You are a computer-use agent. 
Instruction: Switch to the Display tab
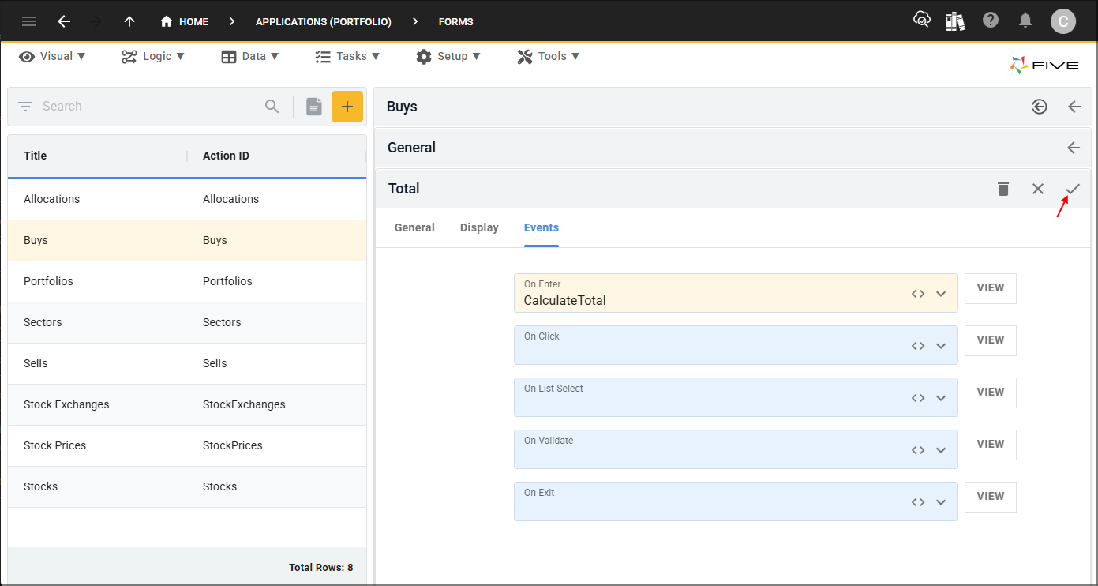[x=479, y=227]
